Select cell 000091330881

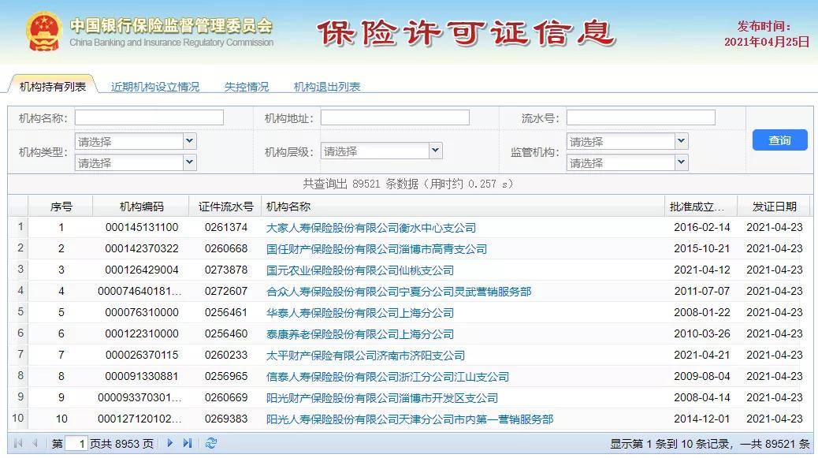[142, 376]
